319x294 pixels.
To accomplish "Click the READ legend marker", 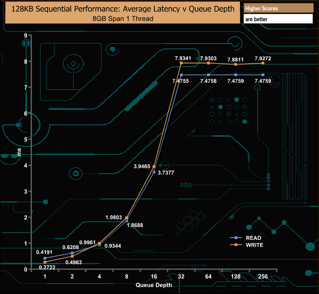I will tap(236, 238).
